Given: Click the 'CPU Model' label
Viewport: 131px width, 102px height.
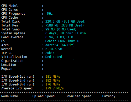Looking at the screenshot, I should (9, 6).
